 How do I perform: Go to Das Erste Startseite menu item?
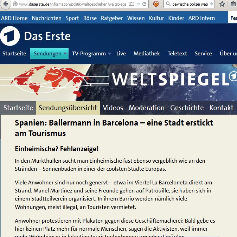[14, 54]
